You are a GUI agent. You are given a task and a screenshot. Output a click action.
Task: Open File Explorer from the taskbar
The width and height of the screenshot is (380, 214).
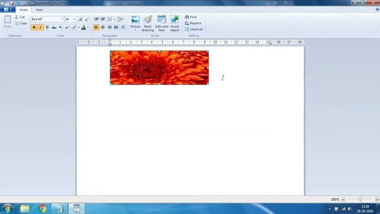pyautogui.click(x=25, y=209)
